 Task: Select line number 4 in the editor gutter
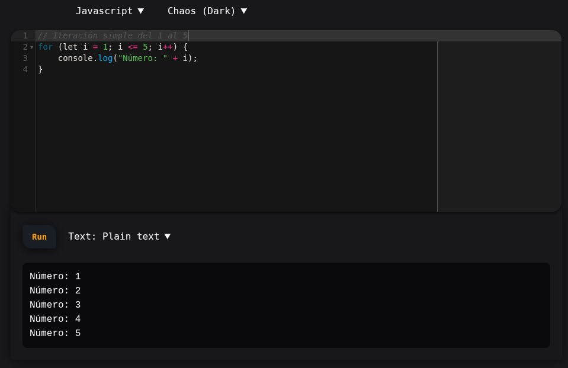point(25,69)
